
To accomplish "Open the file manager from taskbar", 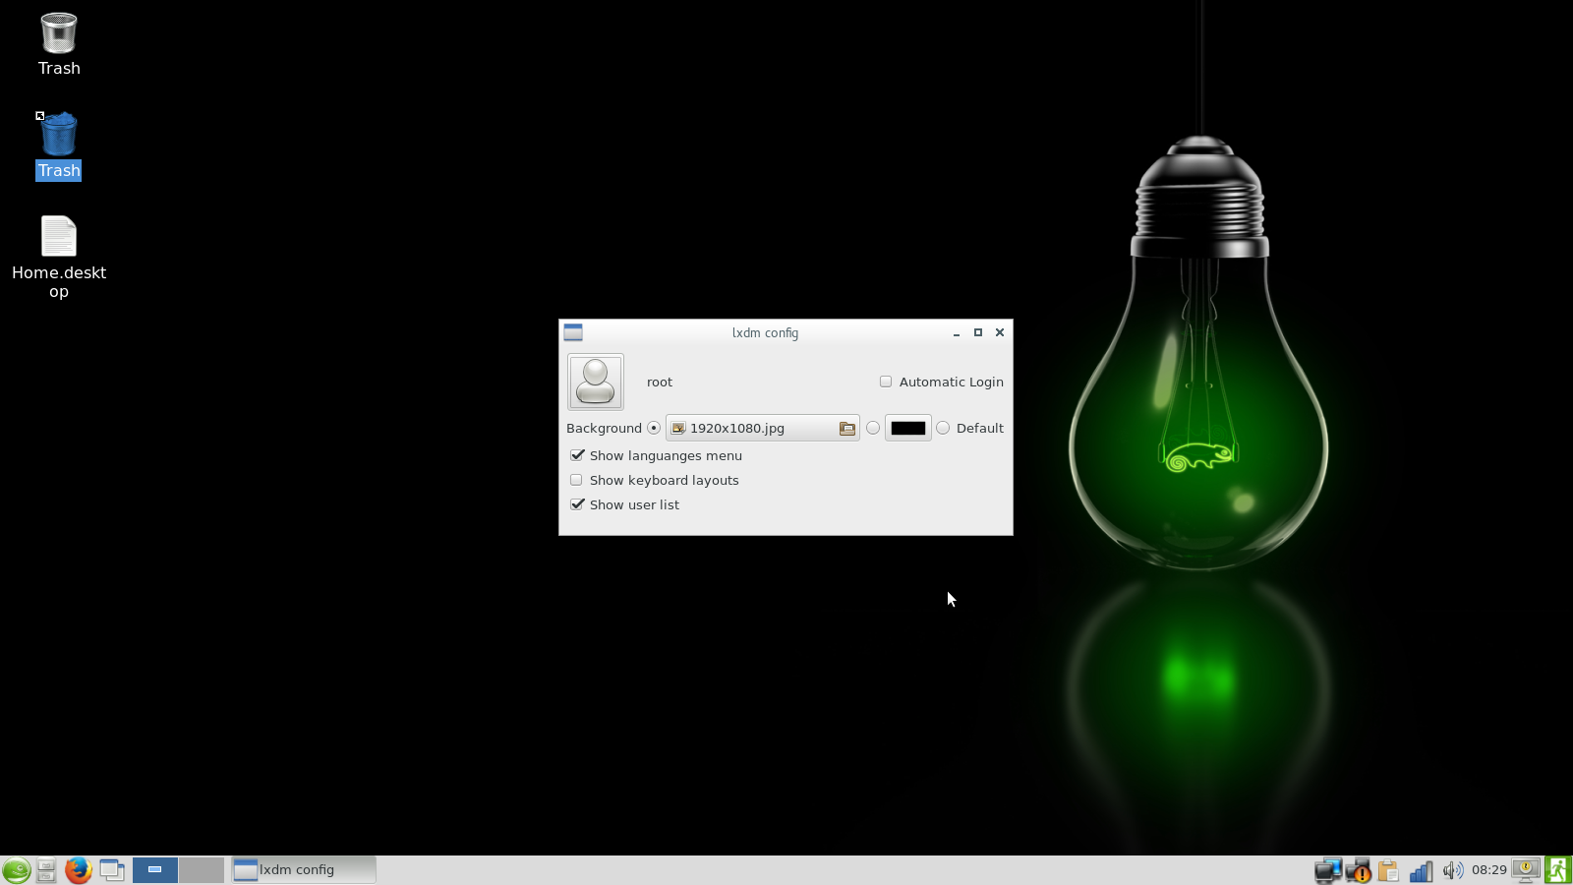I will pyautogui.click(x=46, y=870).
